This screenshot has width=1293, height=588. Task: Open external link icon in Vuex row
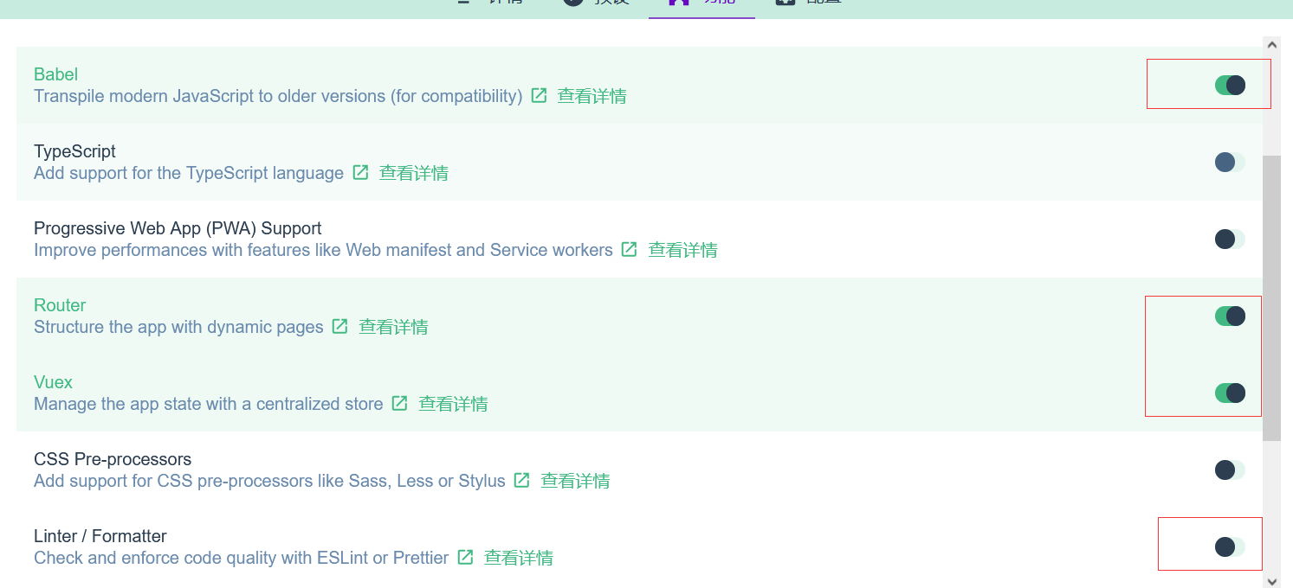pyautogui.click(x=399, y=403)
